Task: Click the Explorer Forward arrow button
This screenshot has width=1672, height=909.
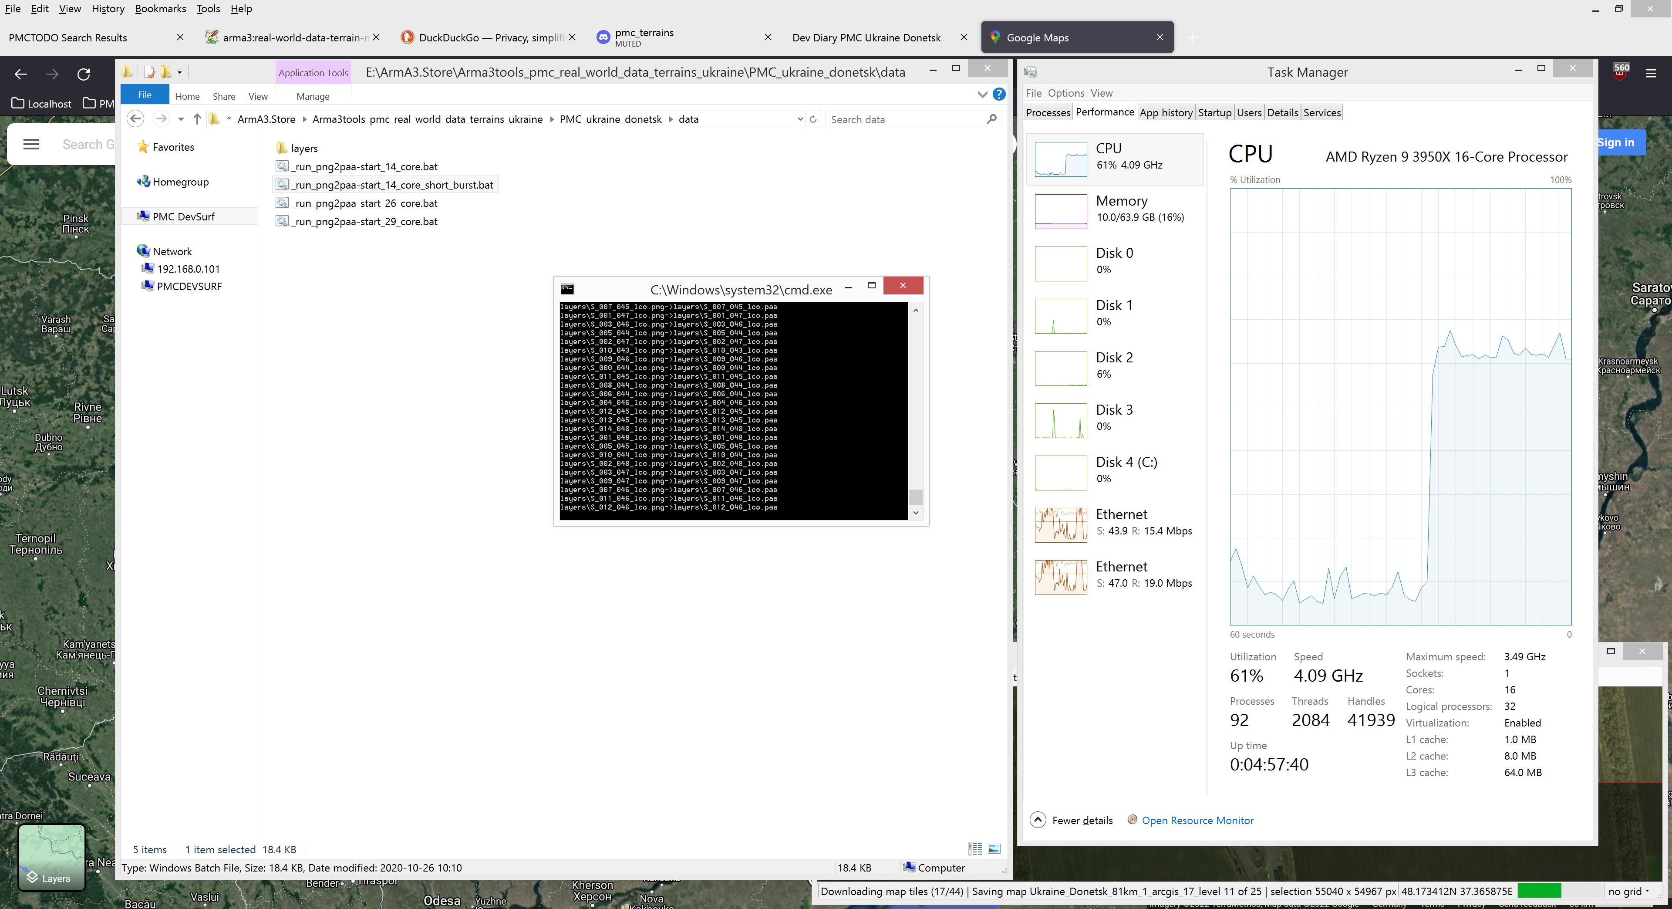Action: [161, 119]
